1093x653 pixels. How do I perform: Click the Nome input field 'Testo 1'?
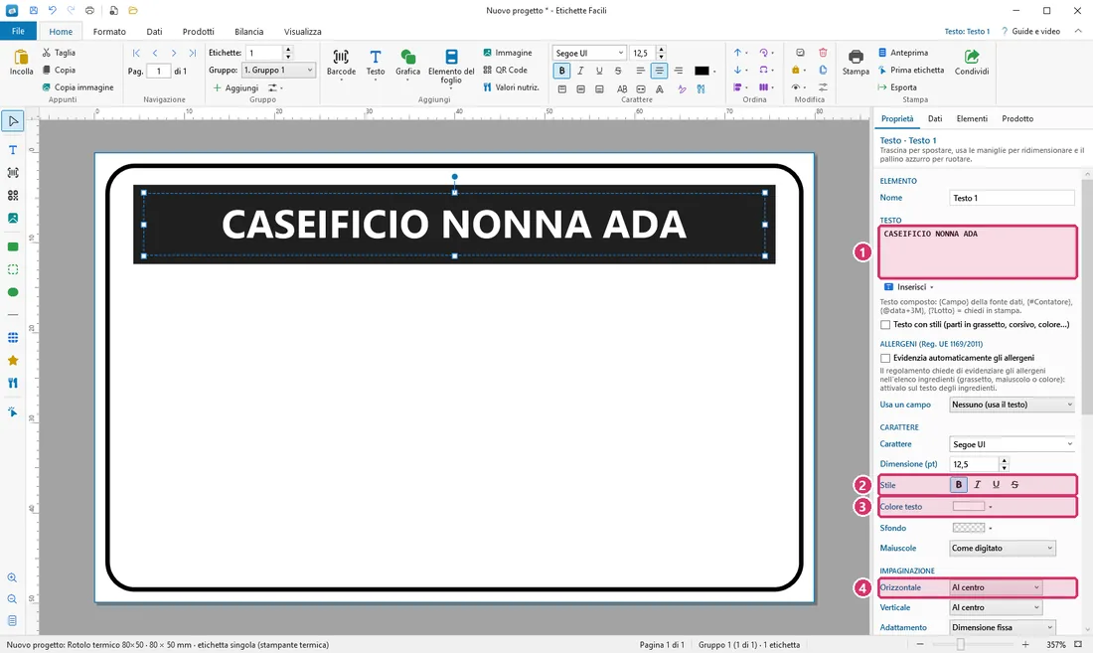[x=1012, y=198]
